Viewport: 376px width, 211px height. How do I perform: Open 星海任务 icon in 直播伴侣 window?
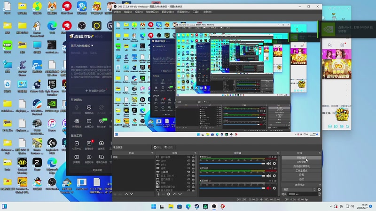tap(89, 145)
